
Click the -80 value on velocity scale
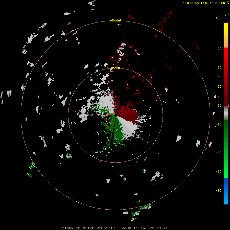pos(218,191)
